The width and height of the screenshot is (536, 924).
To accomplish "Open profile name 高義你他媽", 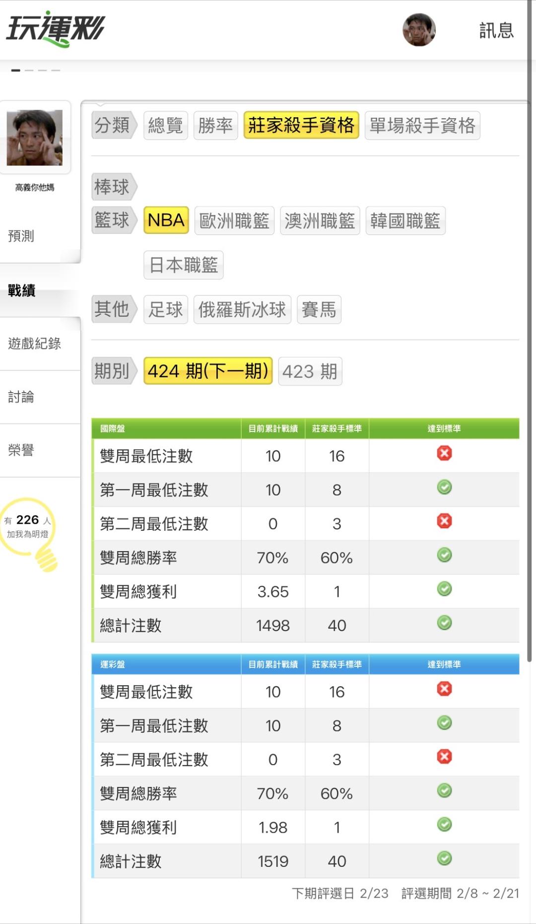I will point(35,187).
